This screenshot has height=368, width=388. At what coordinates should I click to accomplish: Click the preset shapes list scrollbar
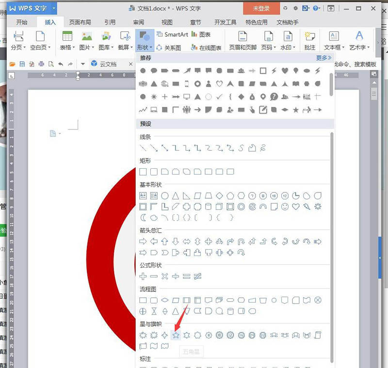(x=332, y=242)
